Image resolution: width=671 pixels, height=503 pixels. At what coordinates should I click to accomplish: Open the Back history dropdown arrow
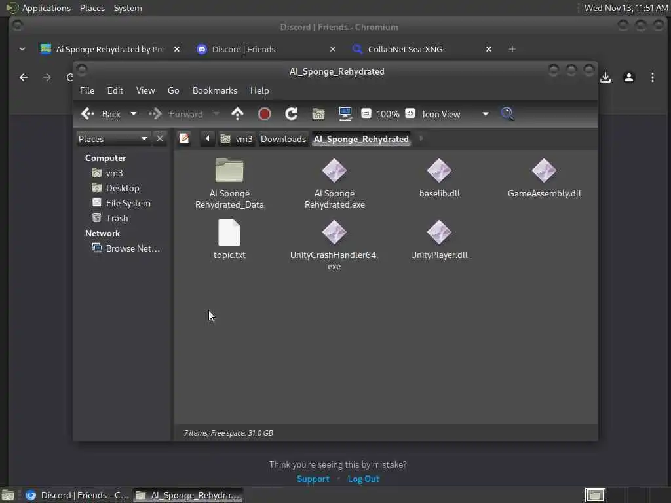point(134,114)
